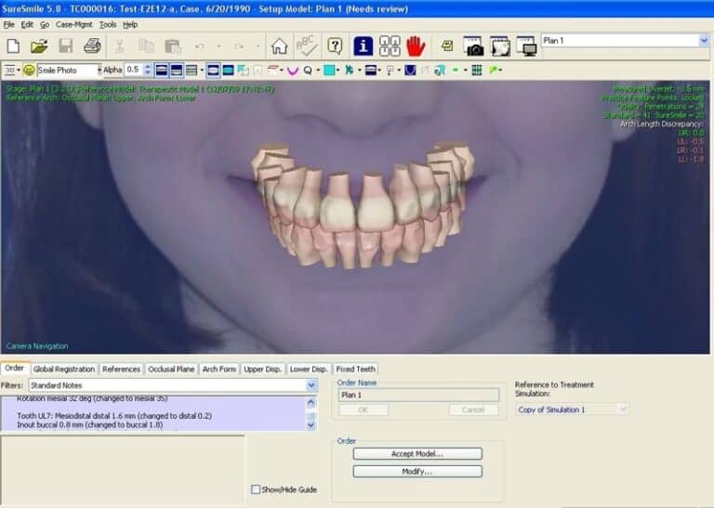This screenshot has height=508, width=714.
Task: Check the Show/Hide Guide checkbox
Action: click(x=256, y=489)
